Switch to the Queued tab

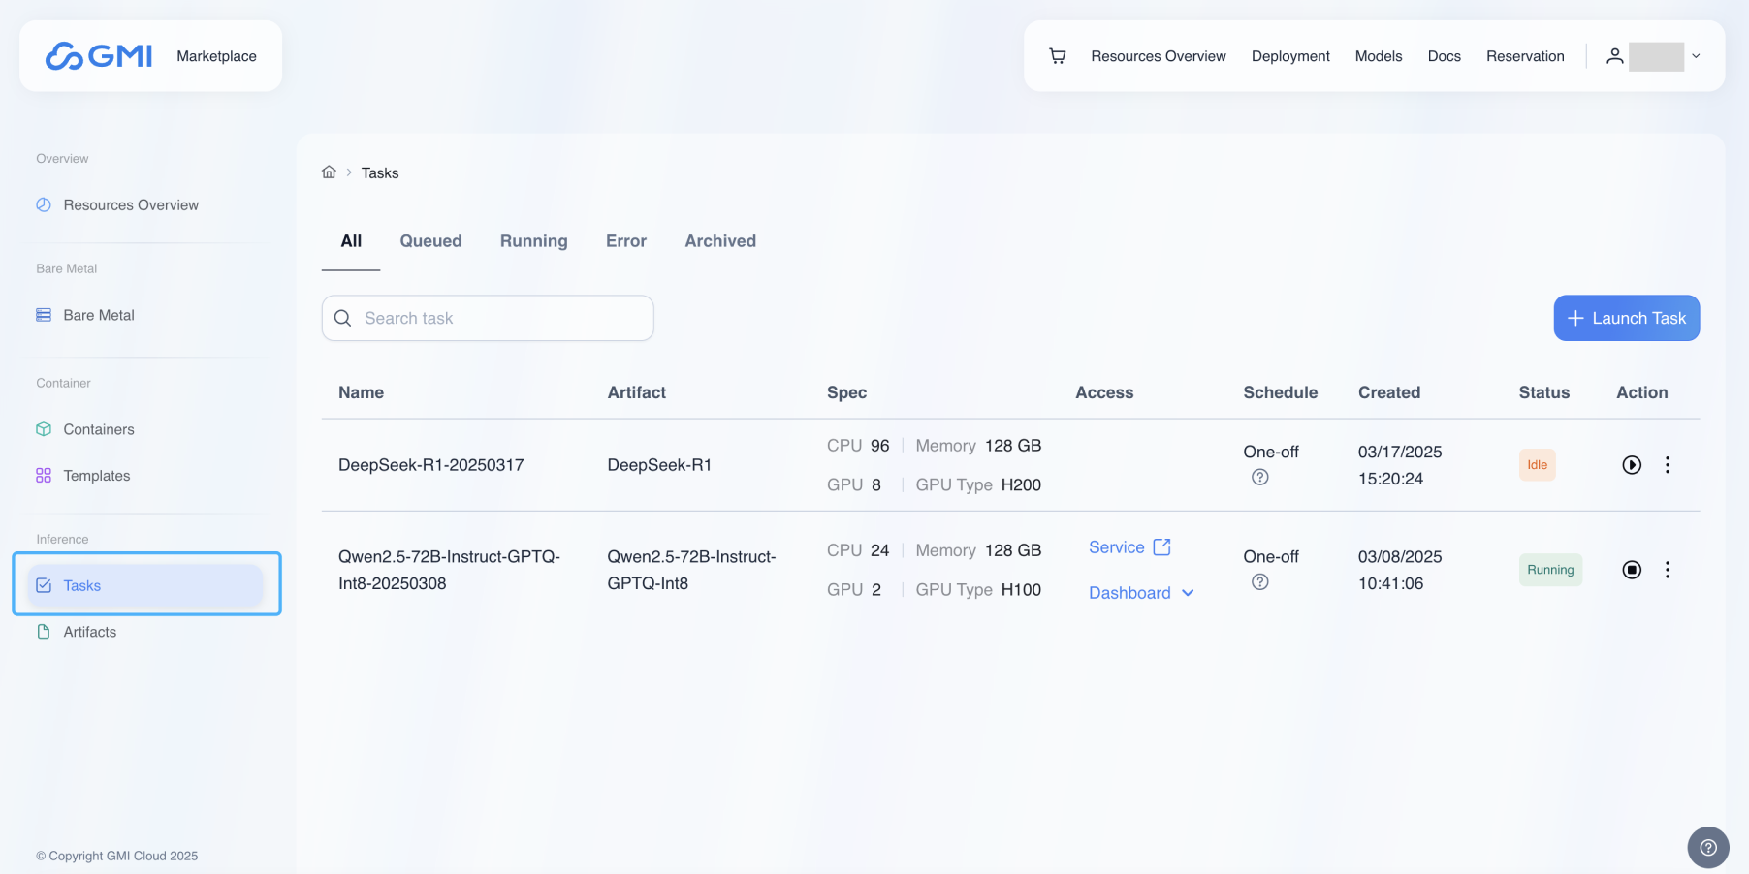click(430, 241)
